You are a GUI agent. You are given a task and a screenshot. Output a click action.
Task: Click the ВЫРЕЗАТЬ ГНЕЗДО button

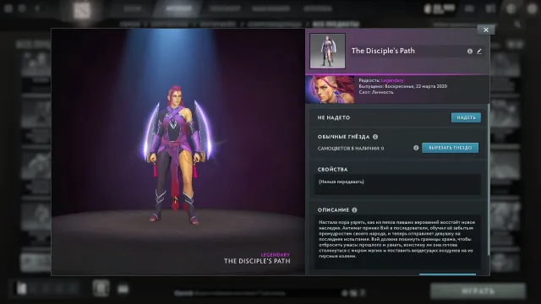[x=450, y=148]
